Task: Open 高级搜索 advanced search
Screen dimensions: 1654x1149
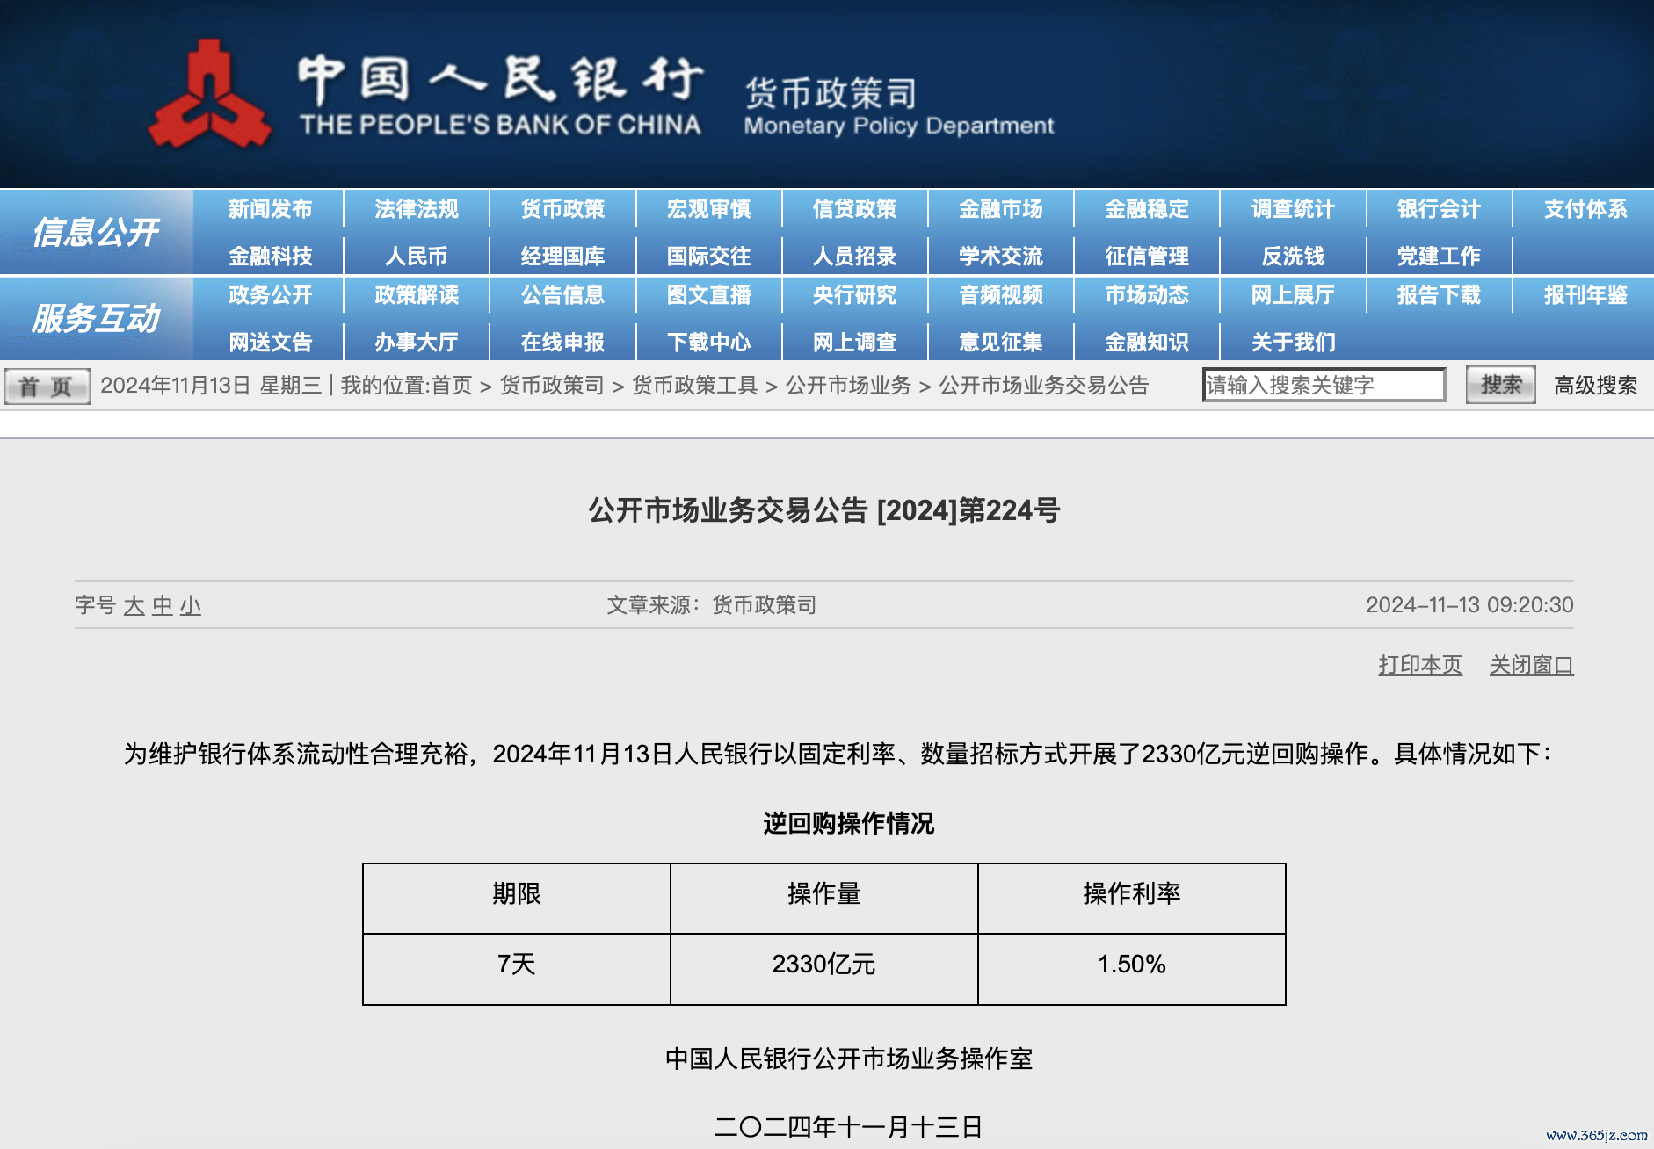Action: (1595, 386)
